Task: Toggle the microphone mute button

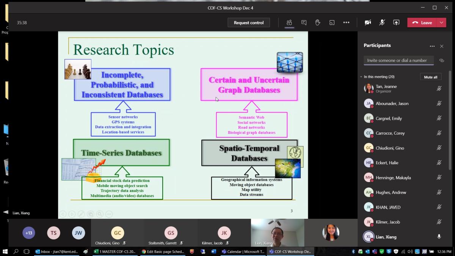Action: click(382, 23)
